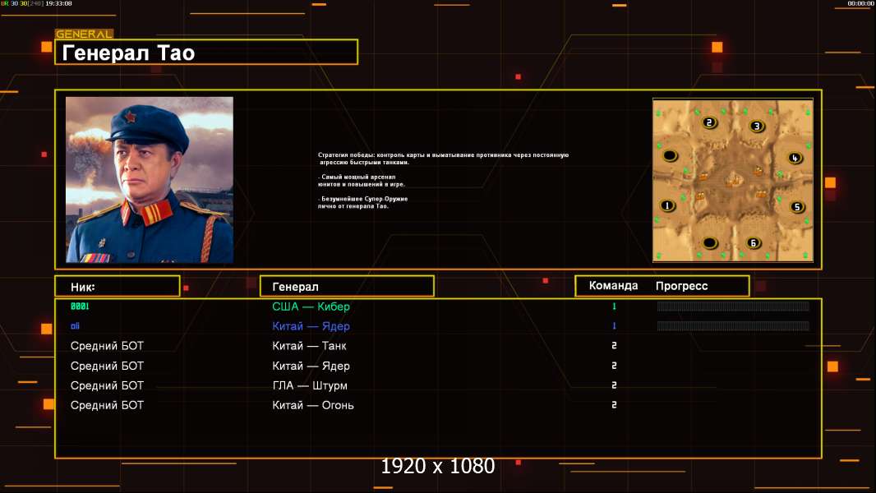Click General Tao's portrait image
This screenshot has height=493, width=876.
[150, 179]
